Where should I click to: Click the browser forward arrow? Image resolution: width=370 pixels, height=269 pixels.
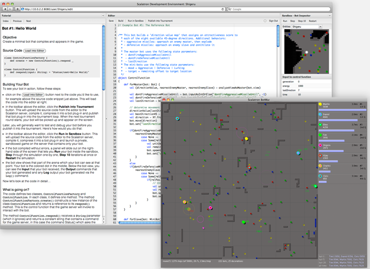click(x=10, y=9)
